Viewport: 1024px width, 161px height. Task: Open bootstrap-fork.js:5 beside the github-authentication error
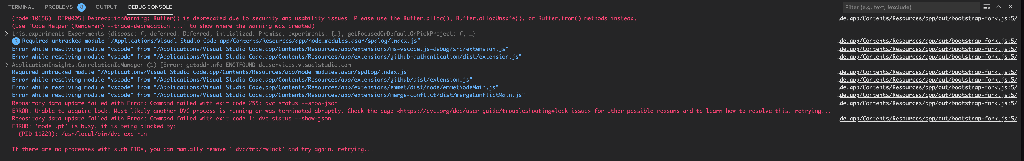tap(926, 56)
